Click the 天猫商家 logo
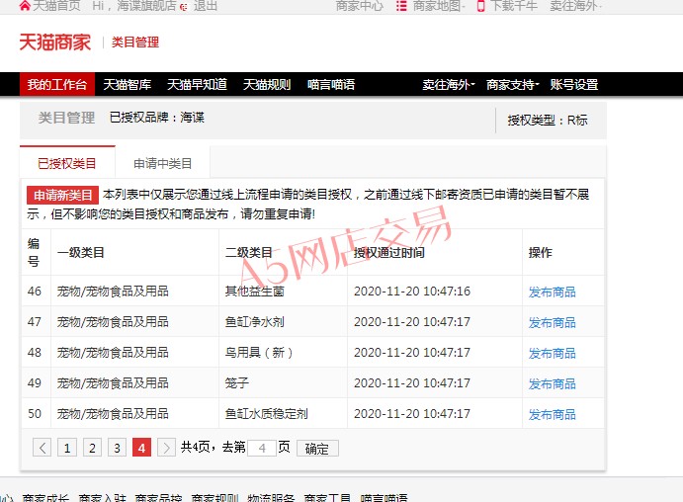The image size is (683, 502). (x=54, y=42)
